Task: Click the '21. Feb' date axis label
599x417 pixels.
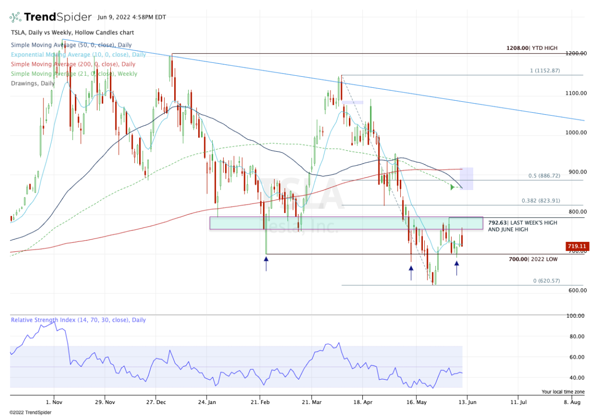Action: pos(260,402)
